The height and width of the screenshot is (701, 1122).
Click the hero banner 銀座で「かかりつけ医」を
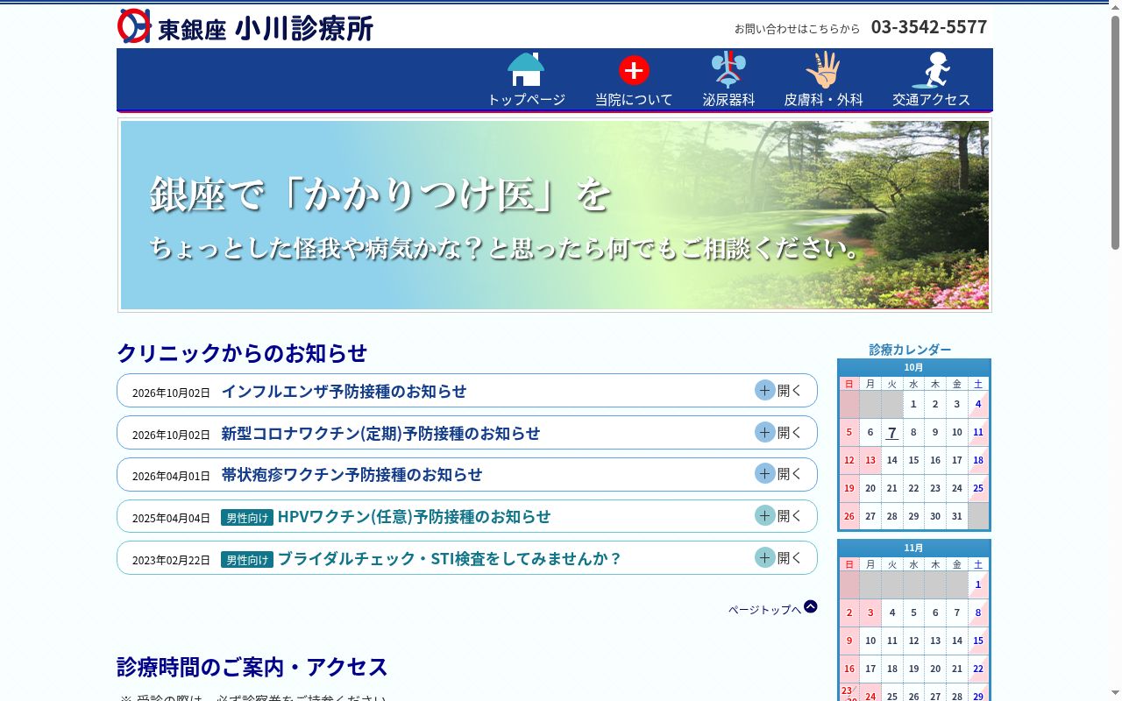tap(555, 215)
